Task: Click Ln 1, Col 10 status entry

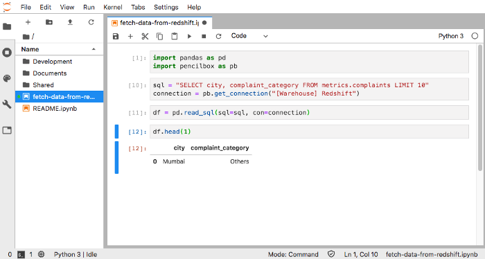Action: pos(361,254)
